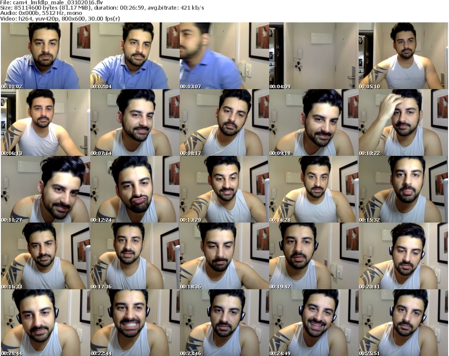
Task: Choose the thumbnail stamped 00:22:44
Action: 135,323
